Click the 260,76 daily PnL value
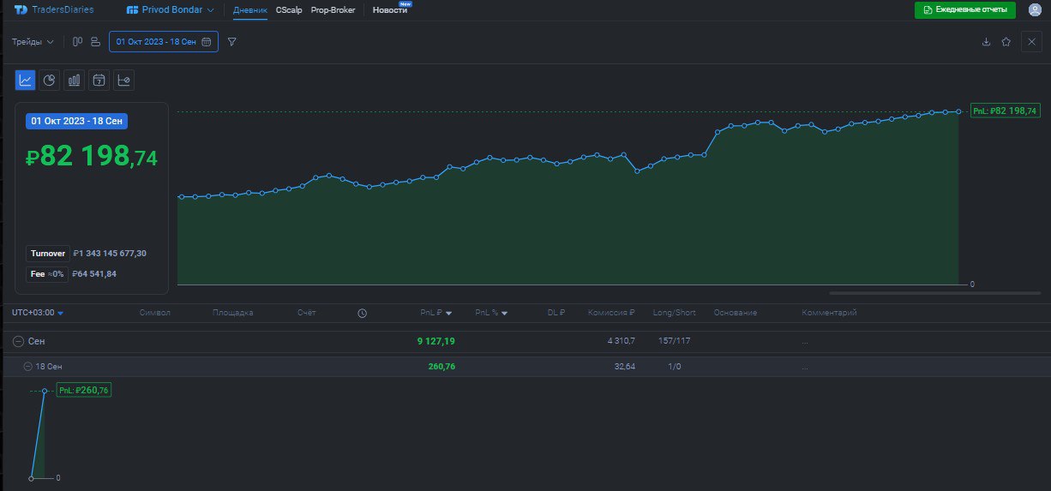This screenshot has width=1051, height=491. coord(441,367)
